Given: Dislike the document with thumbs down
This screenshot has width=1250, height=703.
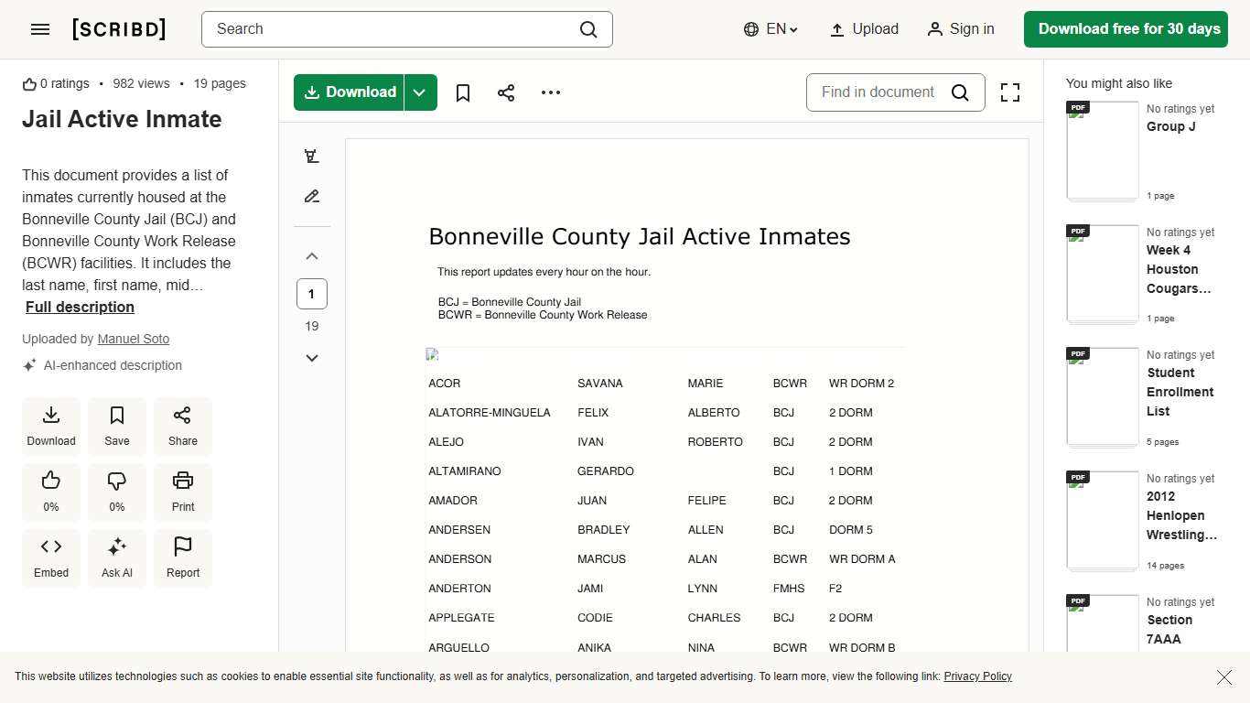Looking at the screenshot, I should click(116, 492).
